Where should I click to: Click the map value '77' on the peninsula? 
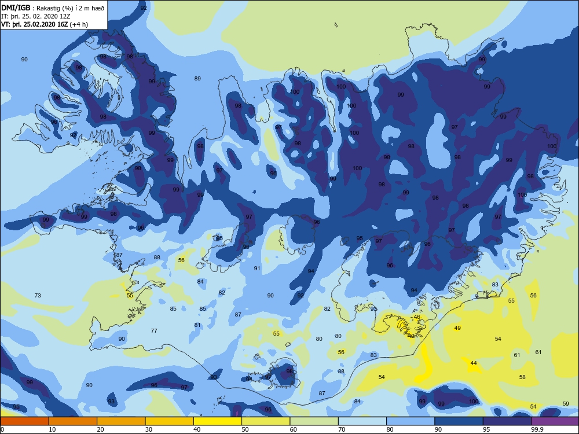[154, 331]
